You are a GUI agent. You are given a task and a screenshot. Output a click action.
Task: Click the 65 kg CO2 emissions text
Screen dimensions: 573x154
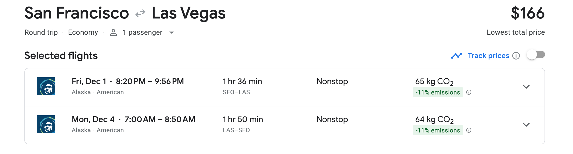[x=434, y=82]
